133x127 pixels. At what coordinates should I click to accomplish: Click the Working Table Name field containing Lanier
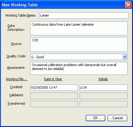pos(84,15)
